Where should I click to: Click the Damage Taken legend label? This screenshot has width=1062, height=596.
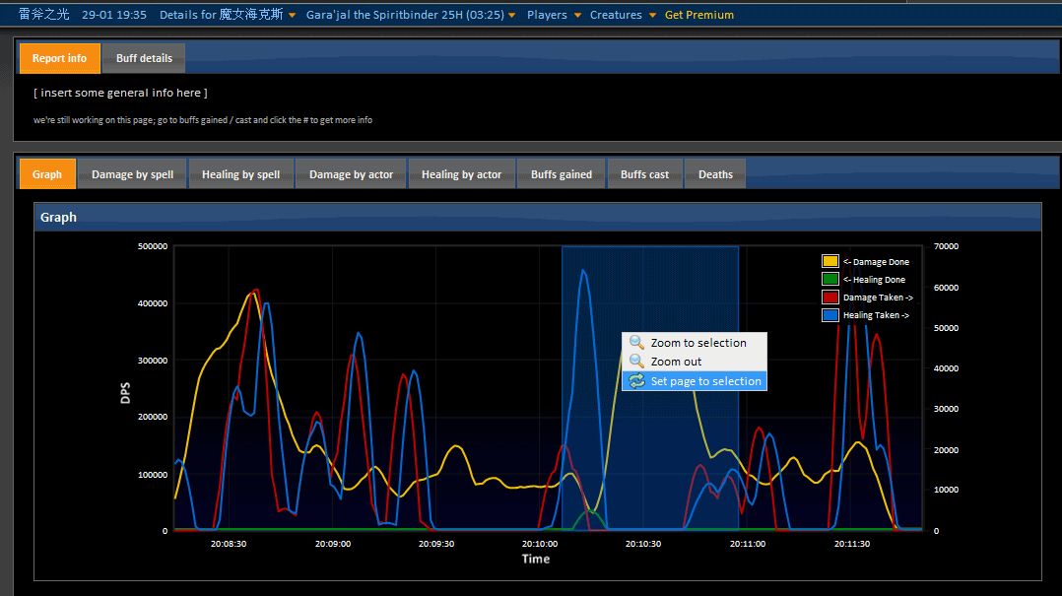click(x=878, y=298)
